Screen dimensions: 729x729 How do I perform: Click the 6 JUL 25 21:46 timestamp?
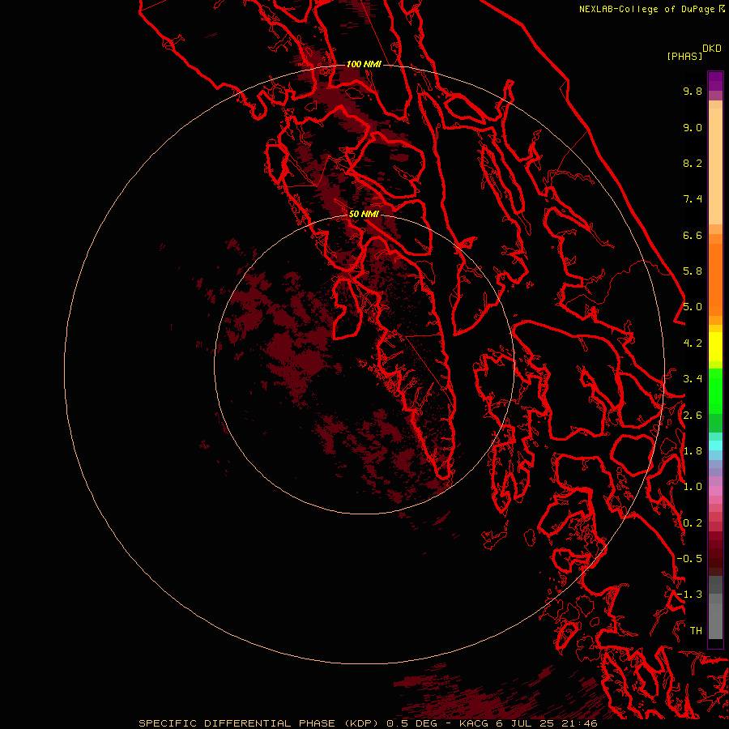548,723
